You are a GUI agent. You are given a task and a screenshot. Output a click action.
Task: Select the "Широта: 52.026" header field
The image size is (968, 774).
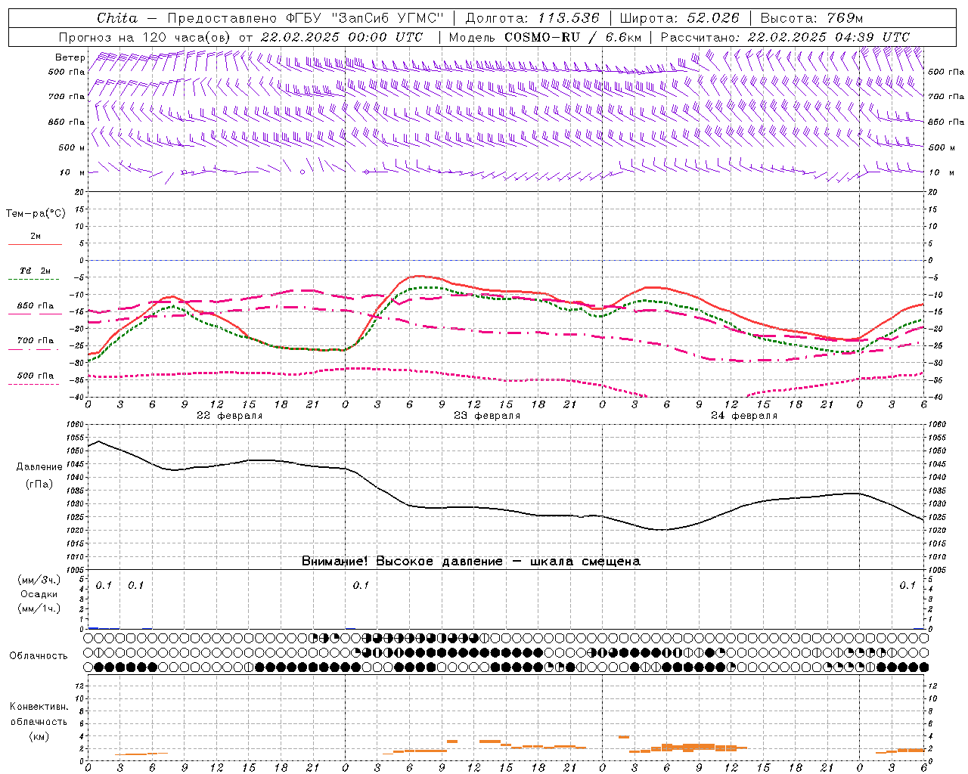coord(679,18)
